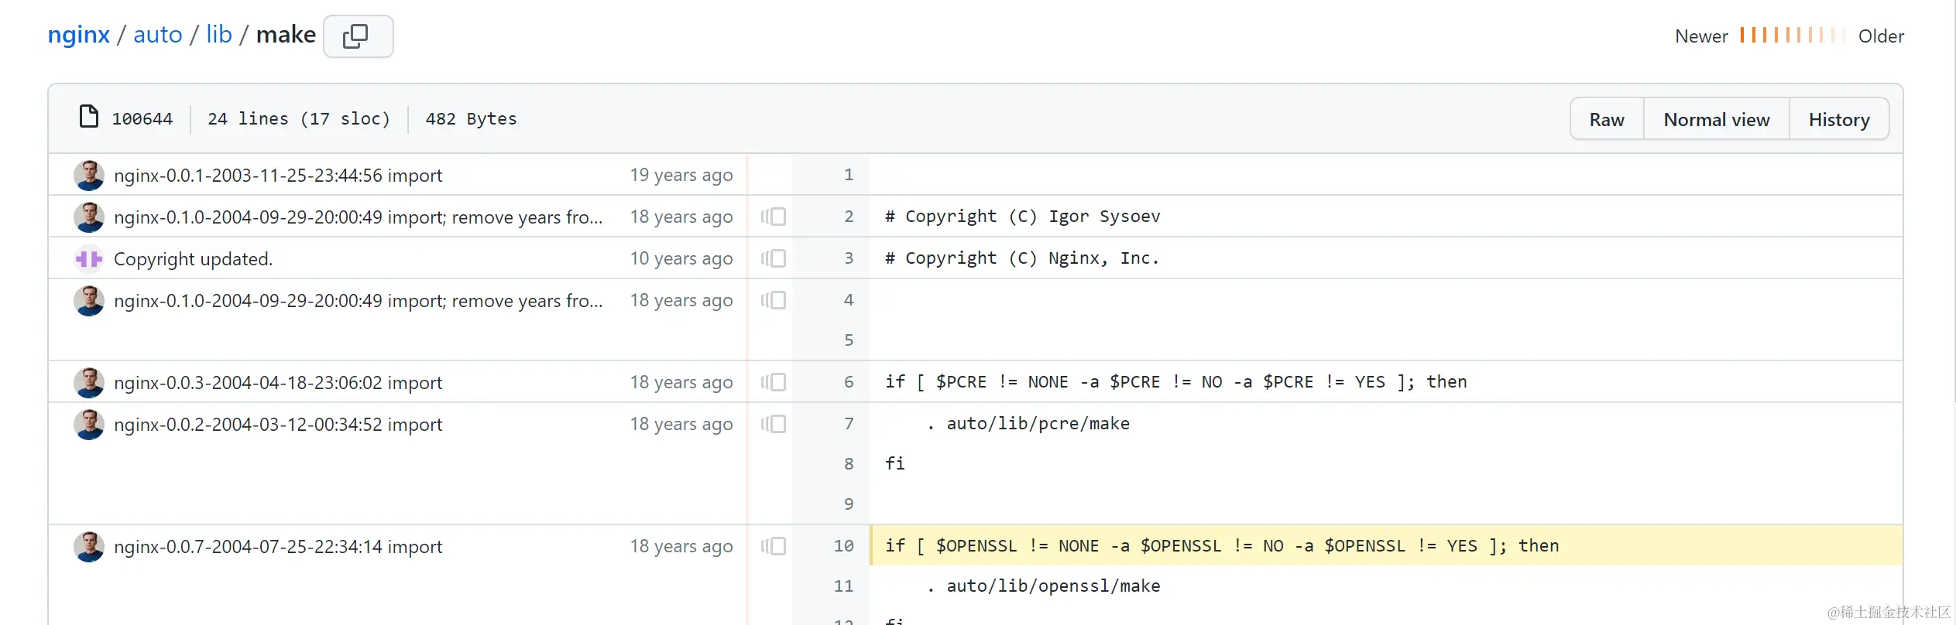Click the reblame icon on line 10
The image size is (1956, 625).
774,546
